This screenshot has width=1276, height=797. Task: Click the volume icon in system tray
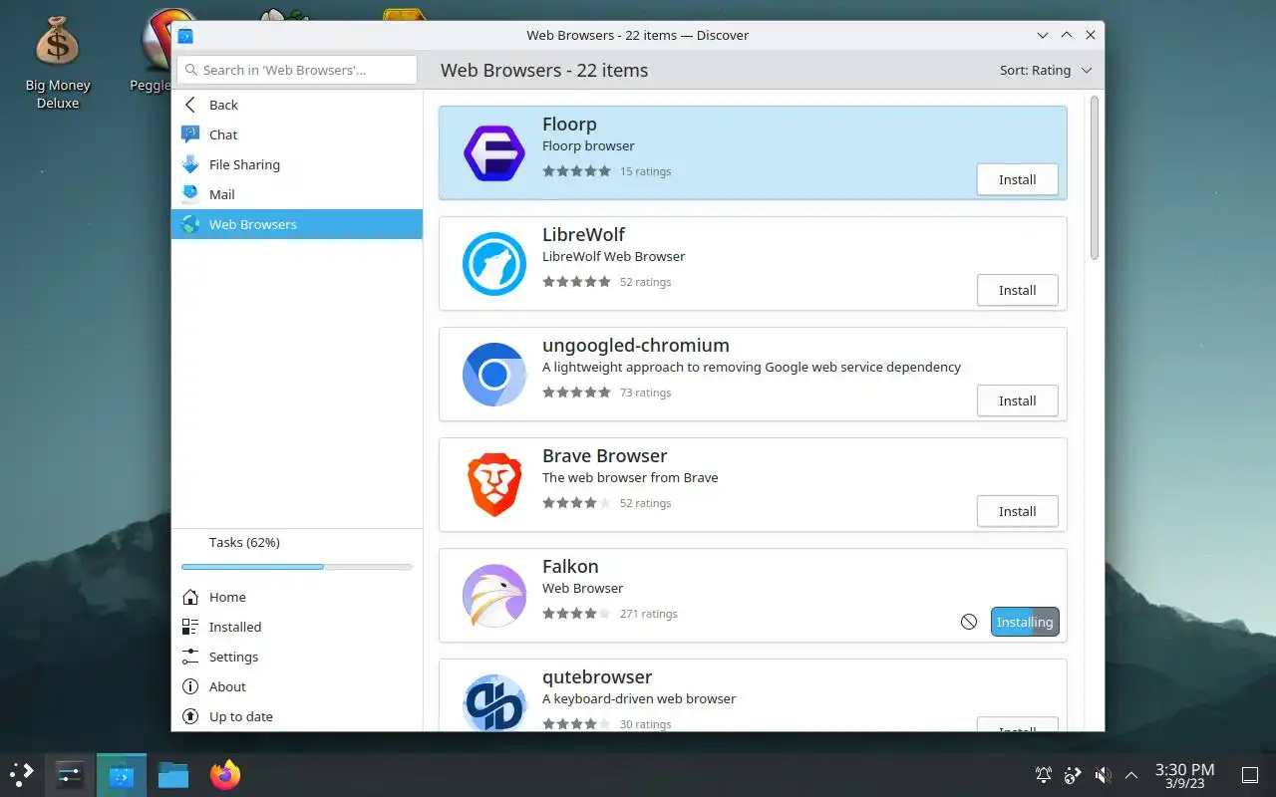pyautogui.click(x=1103, y=774)
